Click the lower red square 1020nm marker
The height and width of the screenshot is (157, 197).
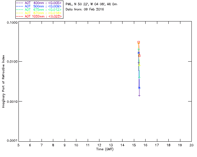point(139,56)
